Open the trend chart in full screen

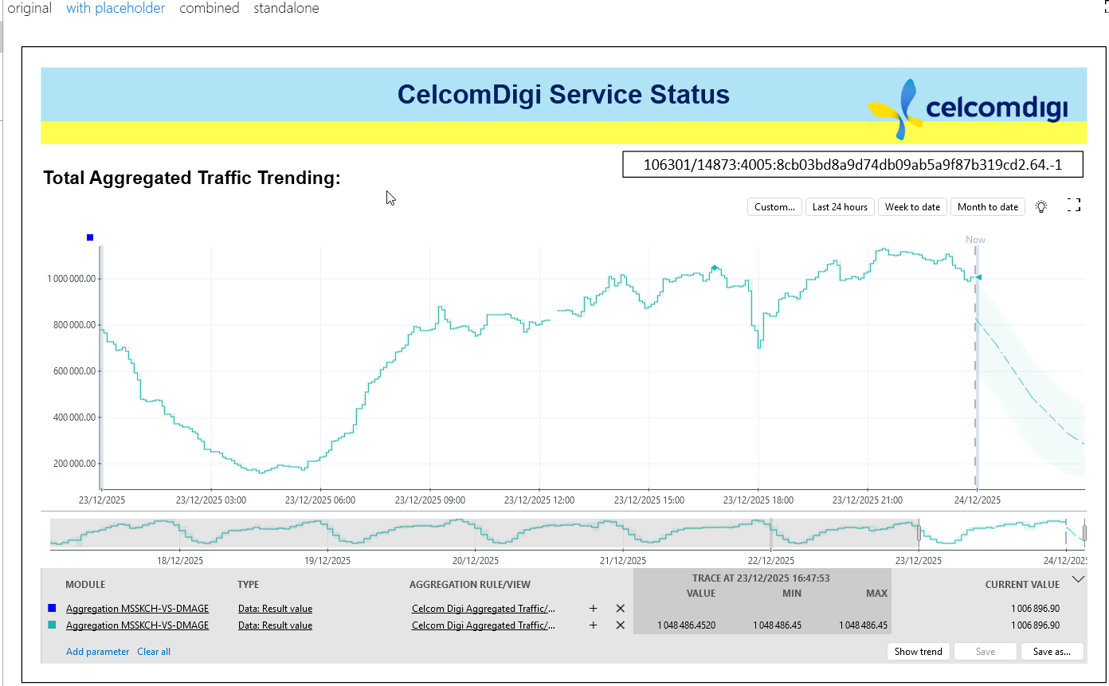pos(1073,206)
